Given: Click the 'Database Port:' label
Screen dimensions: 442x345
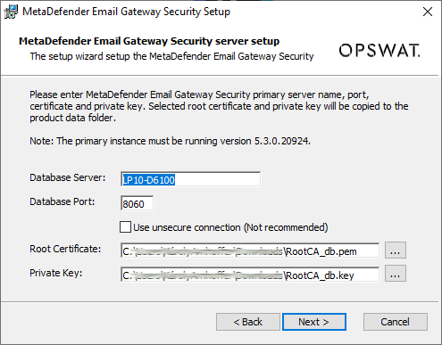Looking at the screenshot, I should click(x=63, y=201).
